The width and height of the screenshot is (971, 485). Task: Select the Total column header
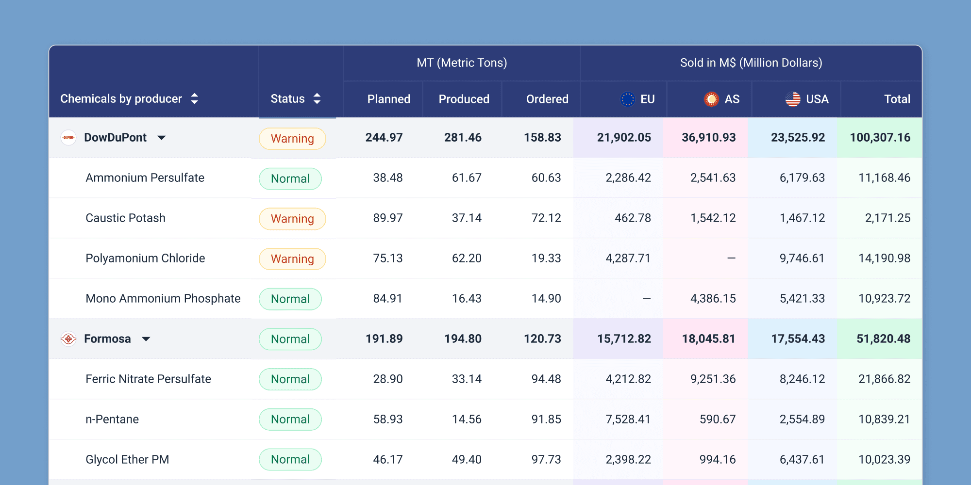coord(897,99)
